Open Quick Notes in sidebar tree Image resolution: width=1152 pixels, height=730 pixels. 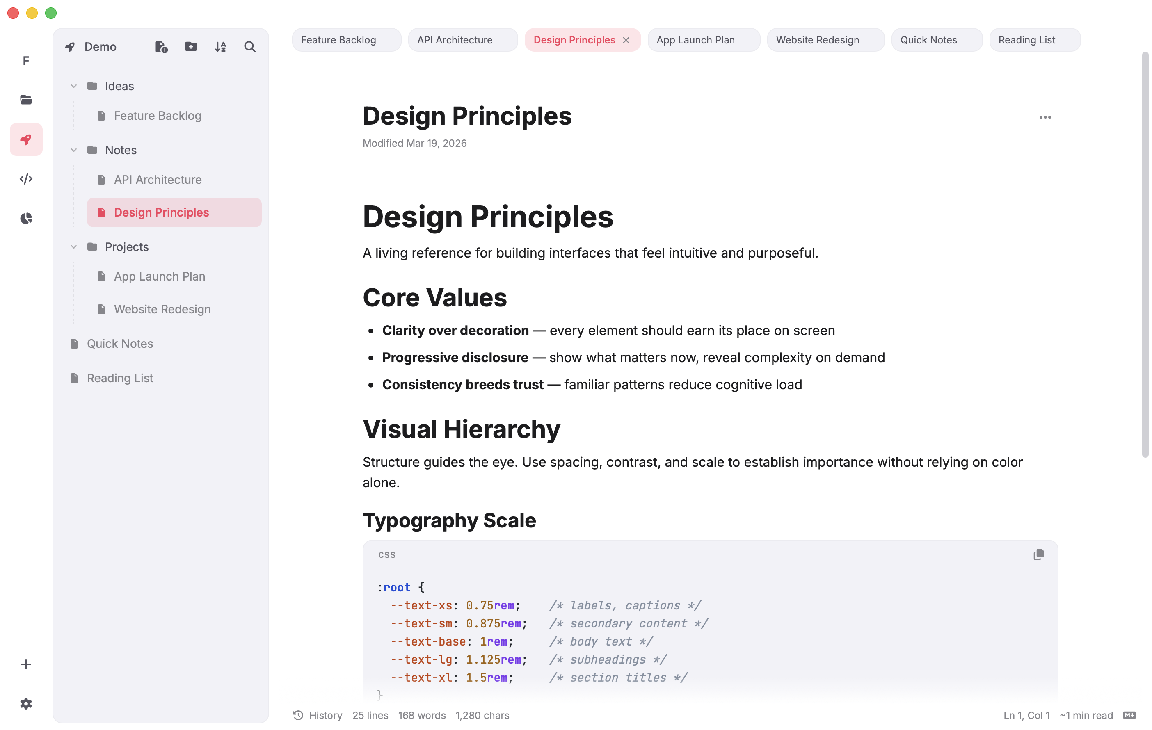[x=160, y=344]
